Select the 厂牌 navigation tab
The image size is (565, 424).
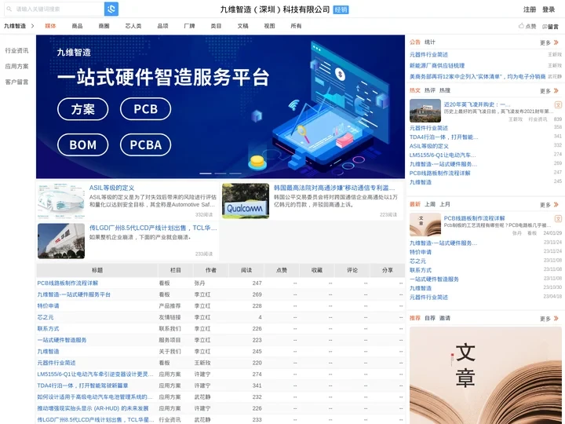click(x=189, y=26)
